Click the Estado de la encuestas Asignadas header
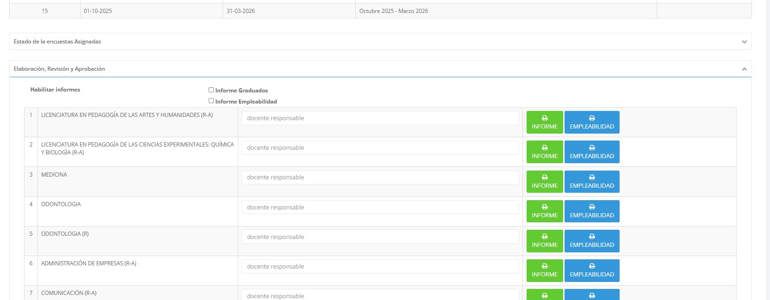The image size is (770, 300). 380,42
